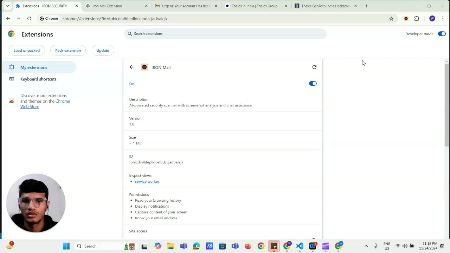
Task: Switch to Urgent Your Account Gmail tab
Action: pos(186,6)
